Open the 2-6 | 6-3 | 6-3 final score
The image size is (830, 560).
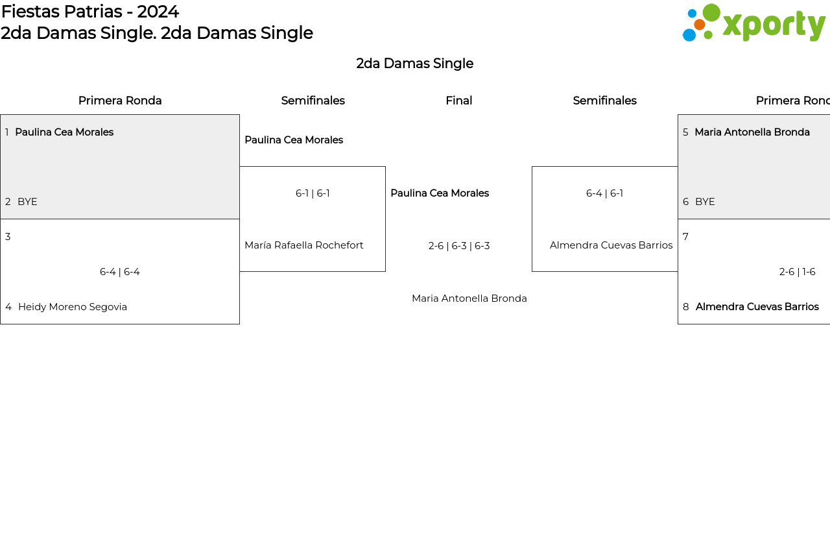pyautogui.click(x=459, y=246)
